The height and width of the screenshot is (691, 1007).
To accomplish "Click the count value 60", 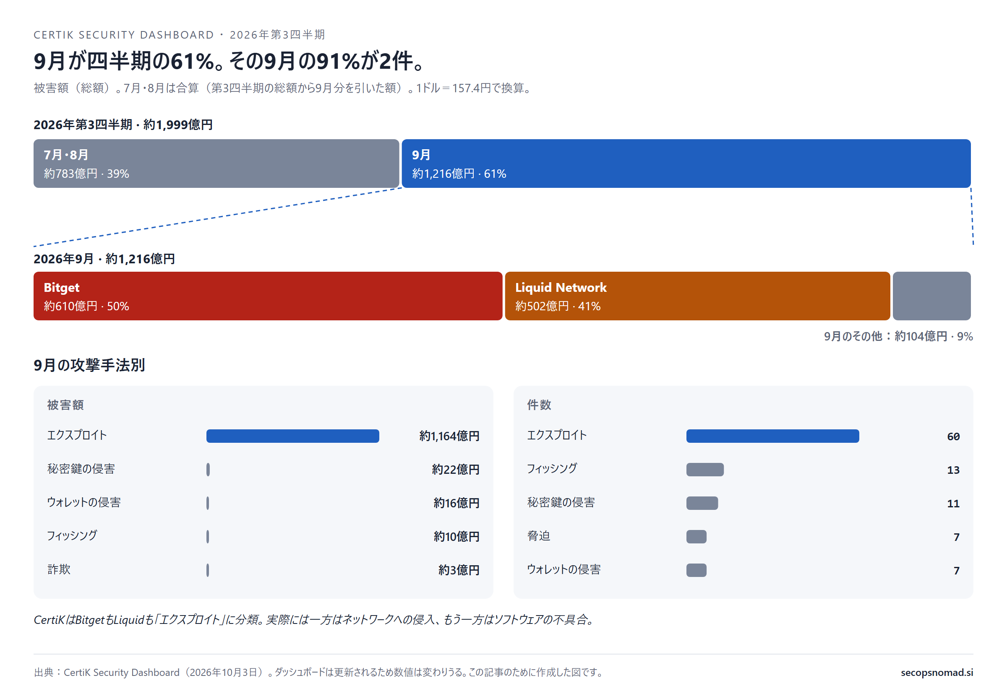I will coord(953,436).
